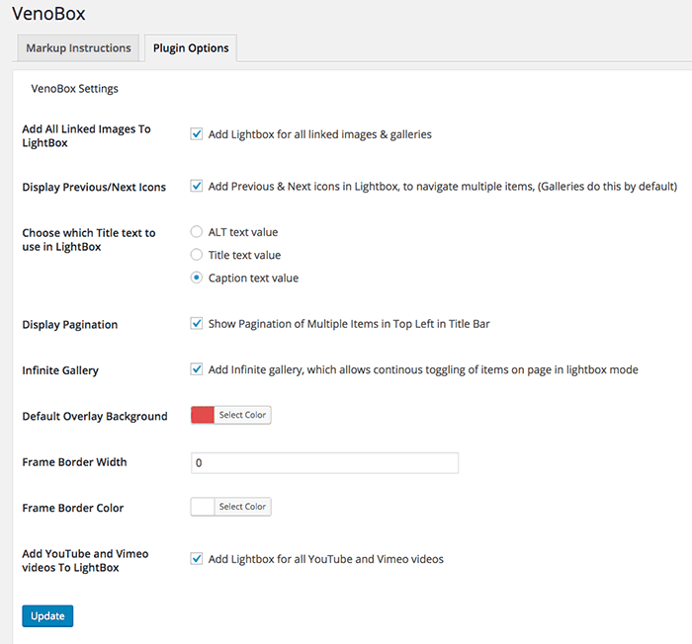Open Select Color for Default Overlay Background
692x644 pixels.
pyautogui.click(x=242, y=415)
